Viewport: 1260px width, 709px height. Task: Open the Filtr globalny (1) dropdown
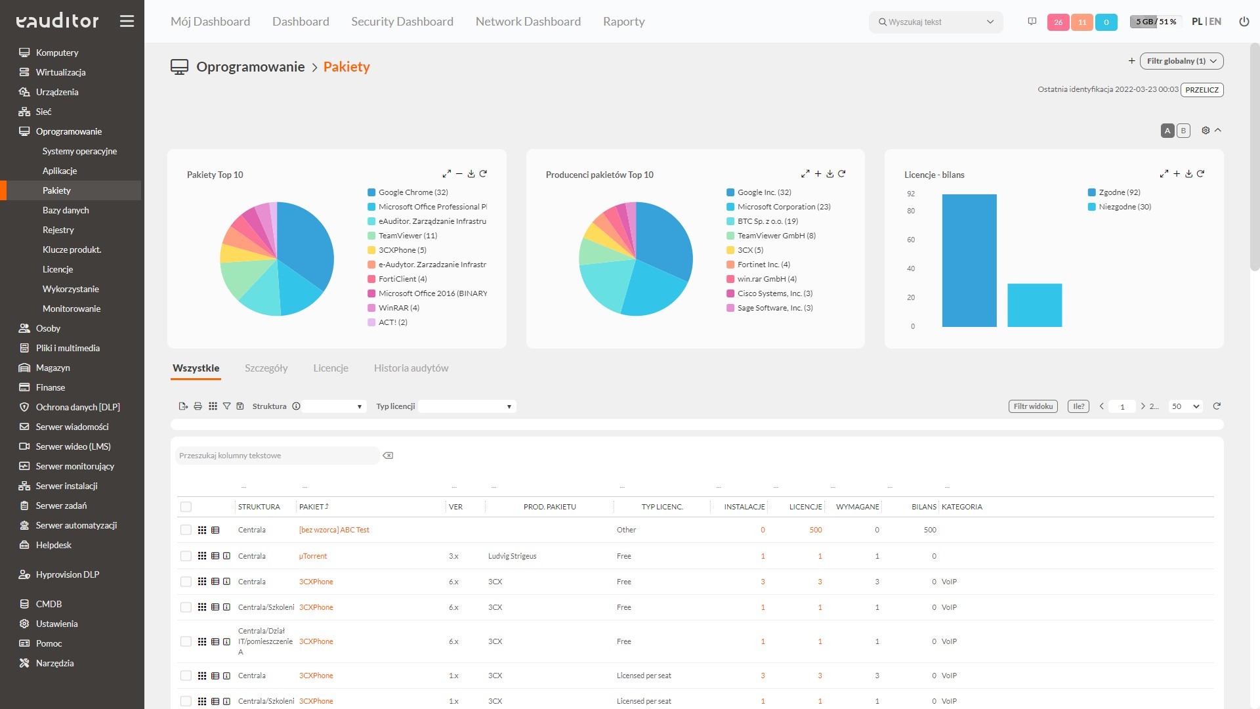1181,61
